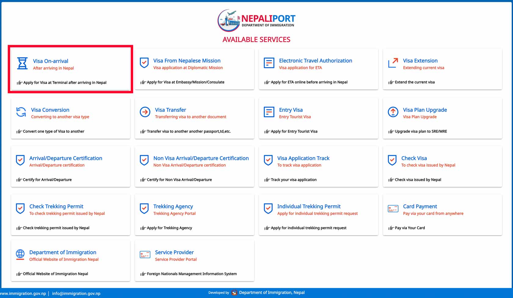Click 'Department of Immigration, Nepal' footer text
513x298 pixels.
click(272, 293)
